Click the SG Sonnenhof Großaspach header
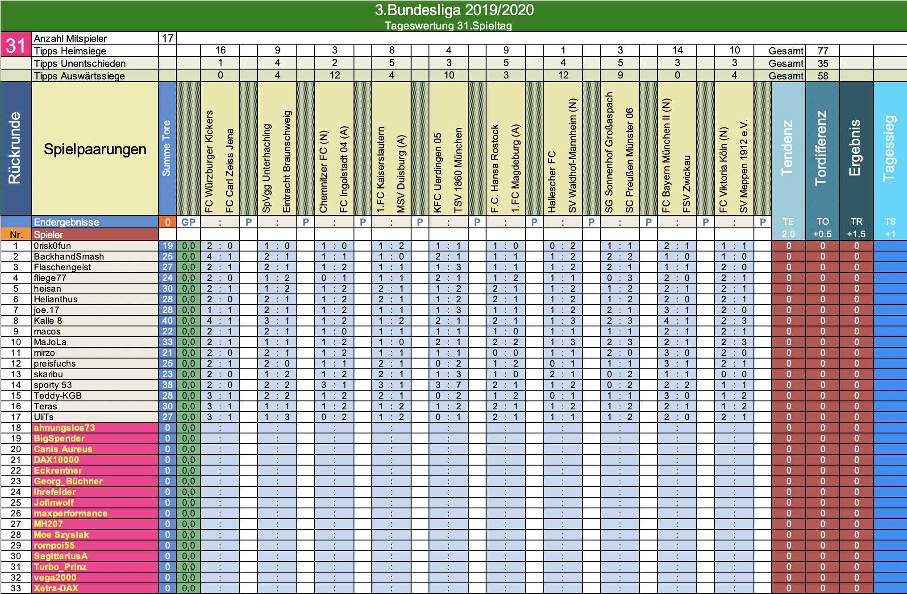Screen dimensions: 907x594 pos(609,153)
